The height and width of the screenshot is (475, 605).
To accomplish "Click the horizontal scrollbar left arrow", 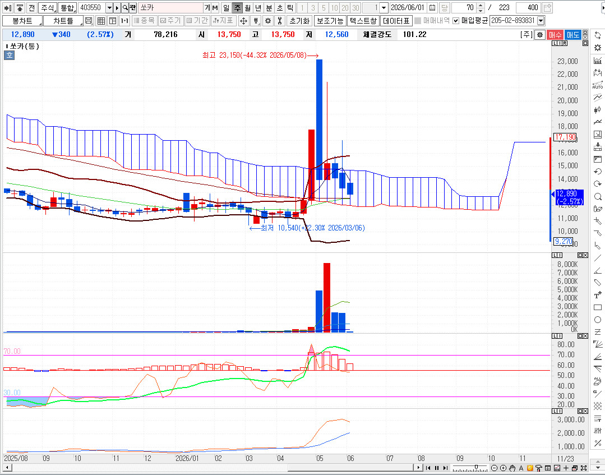I will (x=7, y=468).
